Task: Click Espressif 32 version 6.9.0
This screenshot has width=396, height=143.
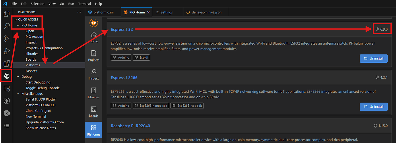Action: pyautogui.click(x=382, y=29)
